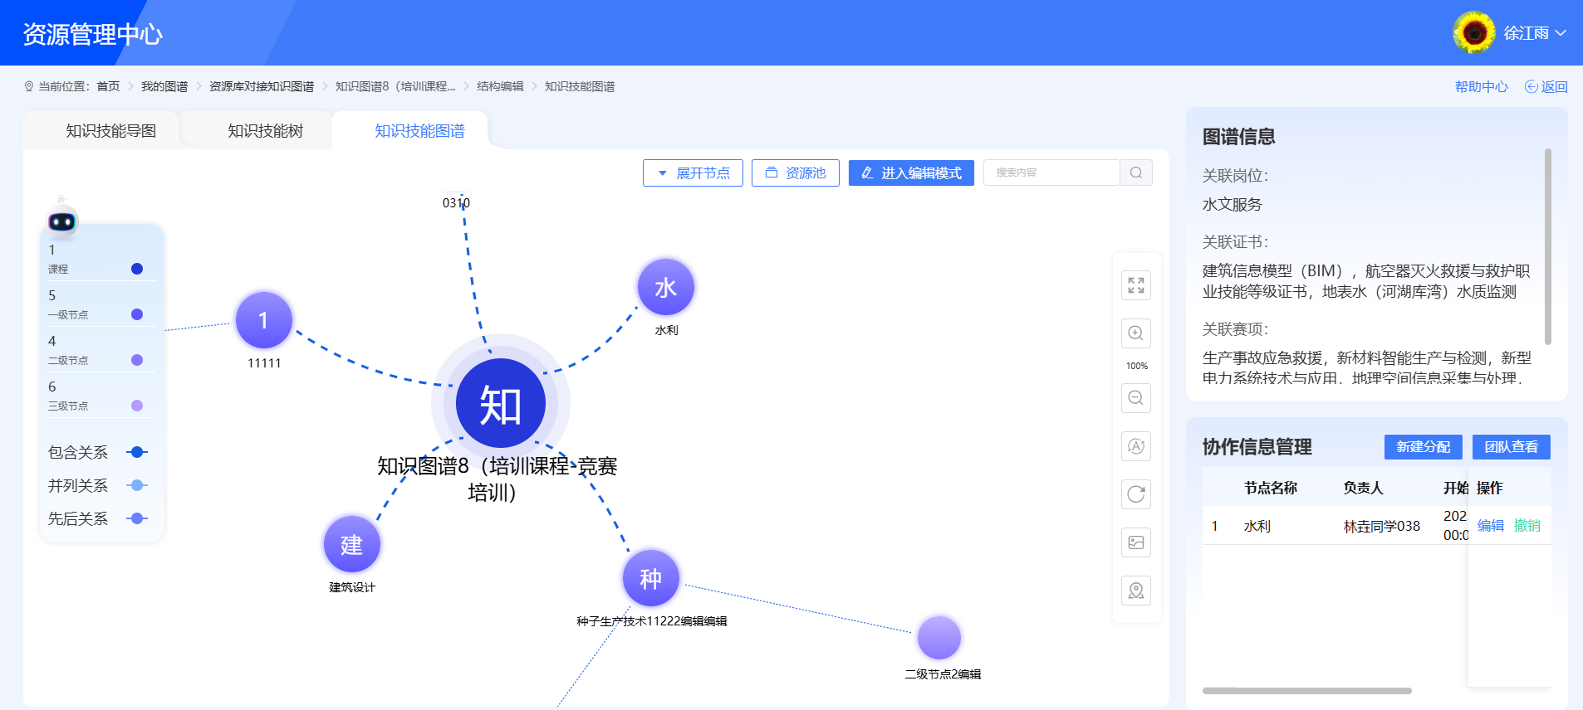1583x710 pixels.
Task: Click the refresh graph icon
Action: coord(1136,494)
